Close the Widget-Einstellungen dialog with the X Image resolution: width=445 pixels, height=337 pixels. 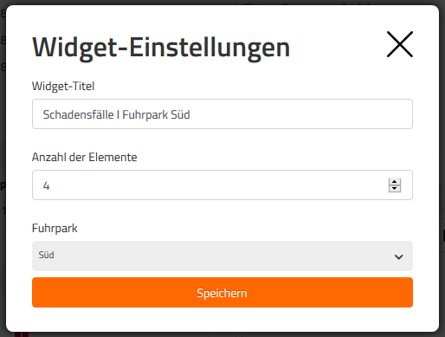(x=400, y=44)
